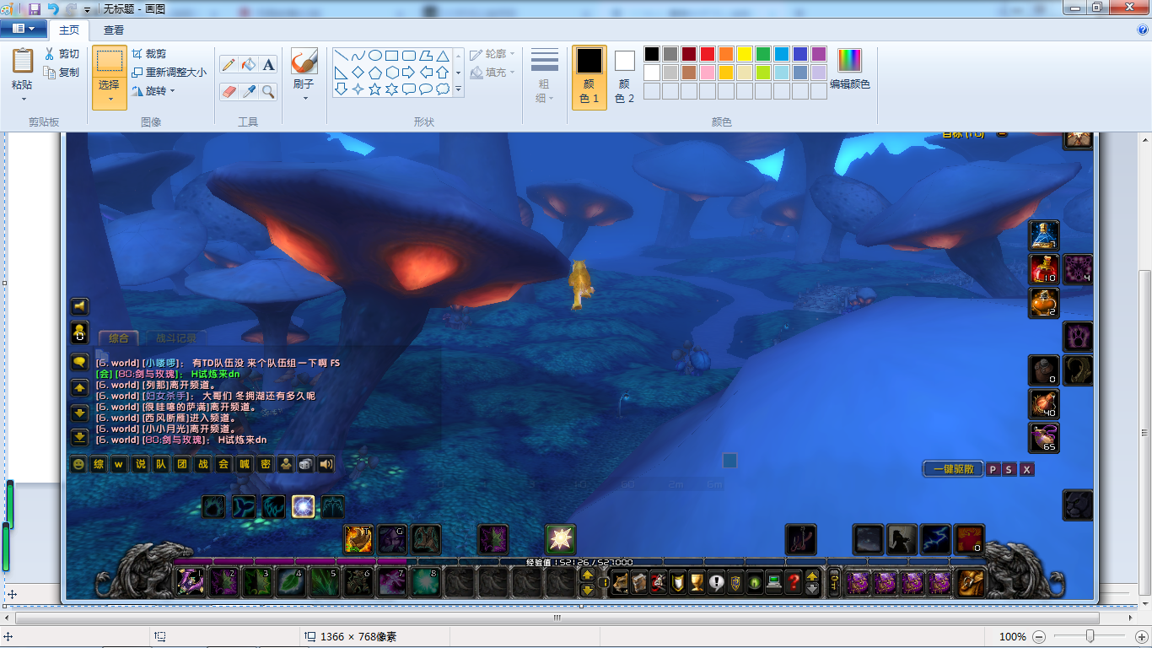Open the 粘贴 paste dropdown arrow
1152x648 pixels.
23,99
